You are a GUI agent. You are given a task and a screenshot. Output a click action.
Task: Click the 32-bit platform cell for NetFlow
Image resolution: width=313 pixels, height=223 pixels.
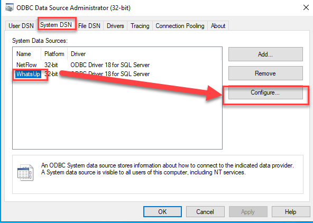pyautogui.click(x=51, y=65)
